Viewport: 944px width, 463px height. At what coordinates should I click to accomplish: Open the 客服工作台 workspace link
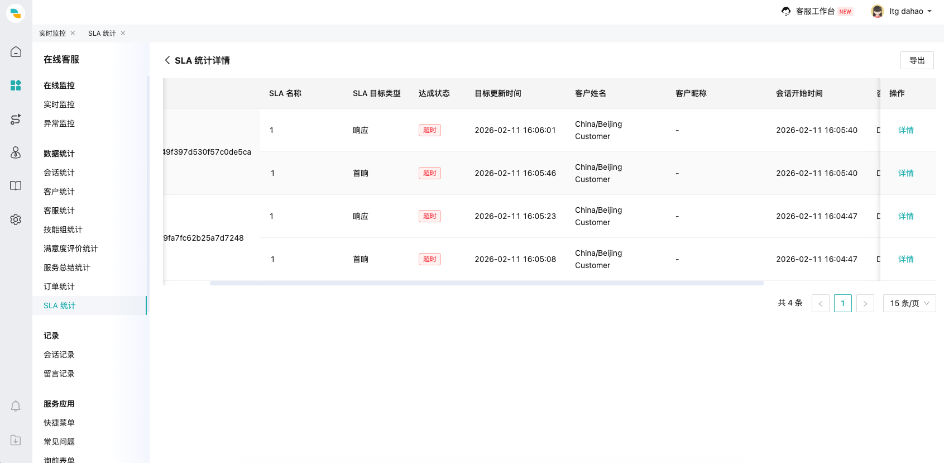click(815, 11)
